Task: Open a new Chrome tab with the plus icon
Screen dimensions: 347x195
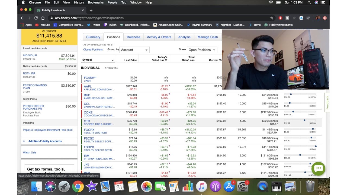Action: coord(91,10)
